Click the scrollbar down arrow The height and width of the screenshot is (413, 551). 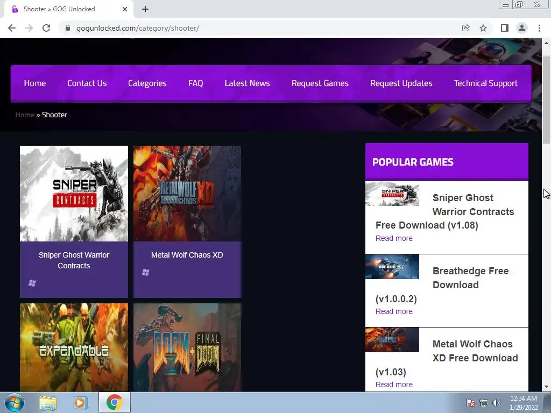coord(546,387)
